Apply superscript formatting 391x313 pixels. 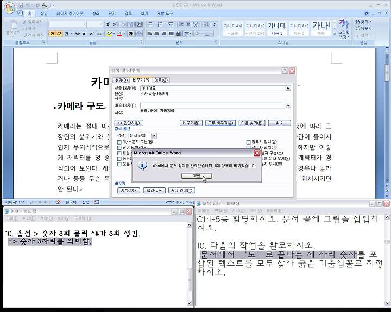click(92, 34)
